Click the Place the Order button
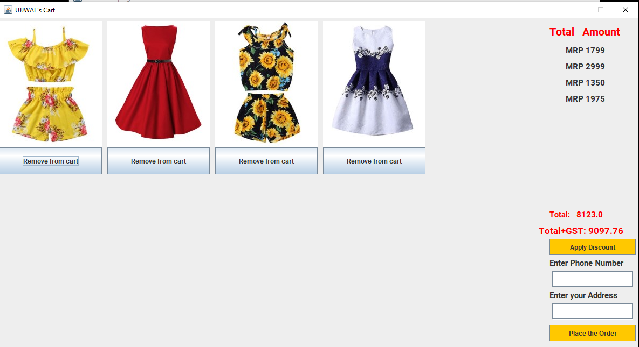The height and width of the screenshot is (347, 639). tap(592, 333)
